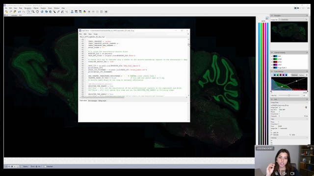Image resolution: width=314 pixels, height=176 pixels.
Task: Click the mute microphone icon on webcam
Action: [x=276, y=174]
